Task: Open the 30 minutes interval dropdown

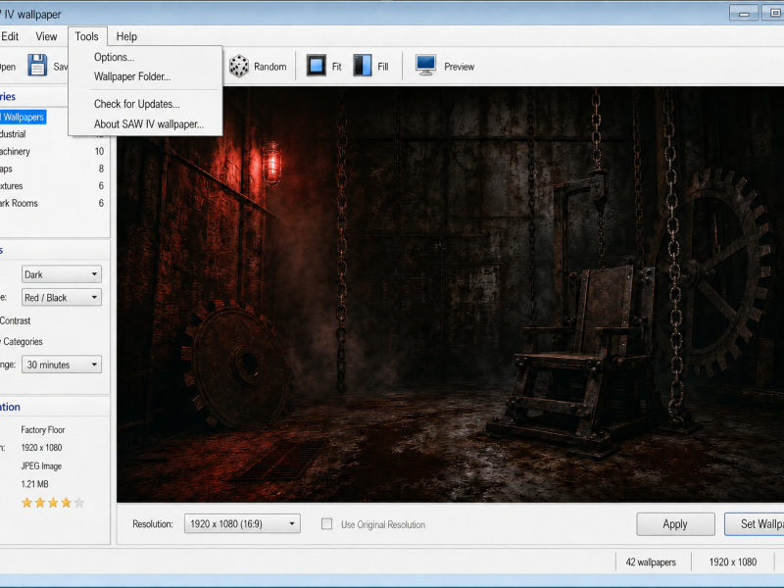Action: 62,365
